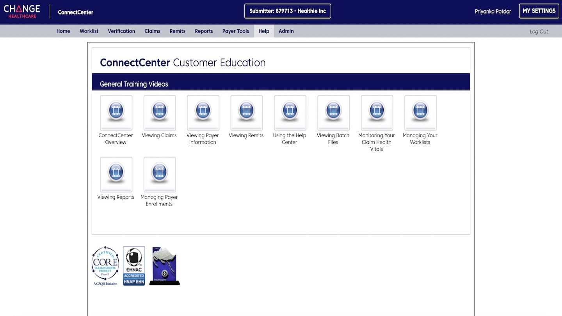This screenshot has width=562, height=316.
Task: Play the Managing Payer Enrollments video icon
Action: click(x=160, y=174)
